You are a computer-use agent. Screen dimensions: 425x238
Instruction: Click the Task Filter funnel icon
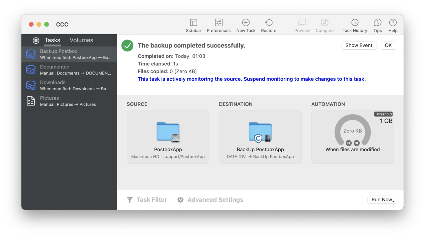click(x=129, y=200)
